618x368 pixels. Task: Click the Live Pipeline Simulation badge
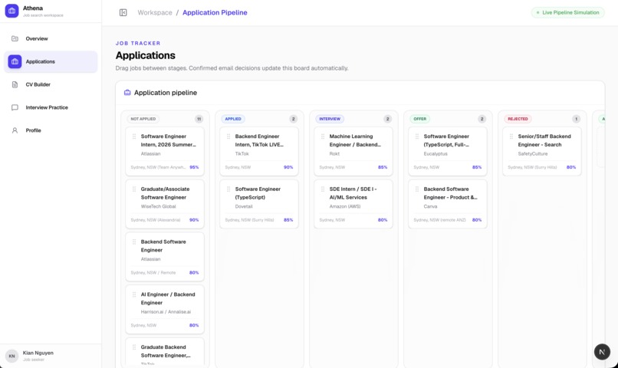pos(567,12)
